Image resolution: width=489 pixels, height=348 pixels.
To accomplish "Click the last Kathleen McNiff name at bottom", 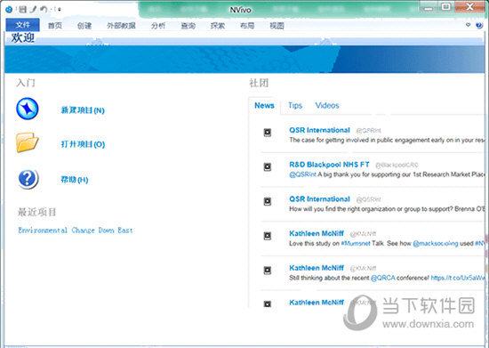I will pyautogui.click(x=317, y=302).
